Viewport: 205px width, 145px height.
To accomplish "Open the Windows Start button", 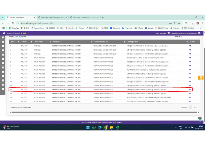I will [x=88, y=127].
